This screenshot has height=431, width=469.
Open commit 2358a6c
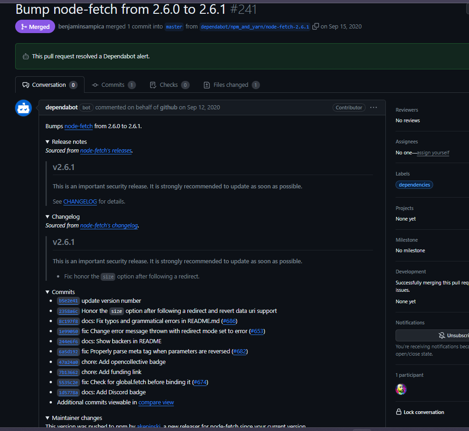(68, 311)
